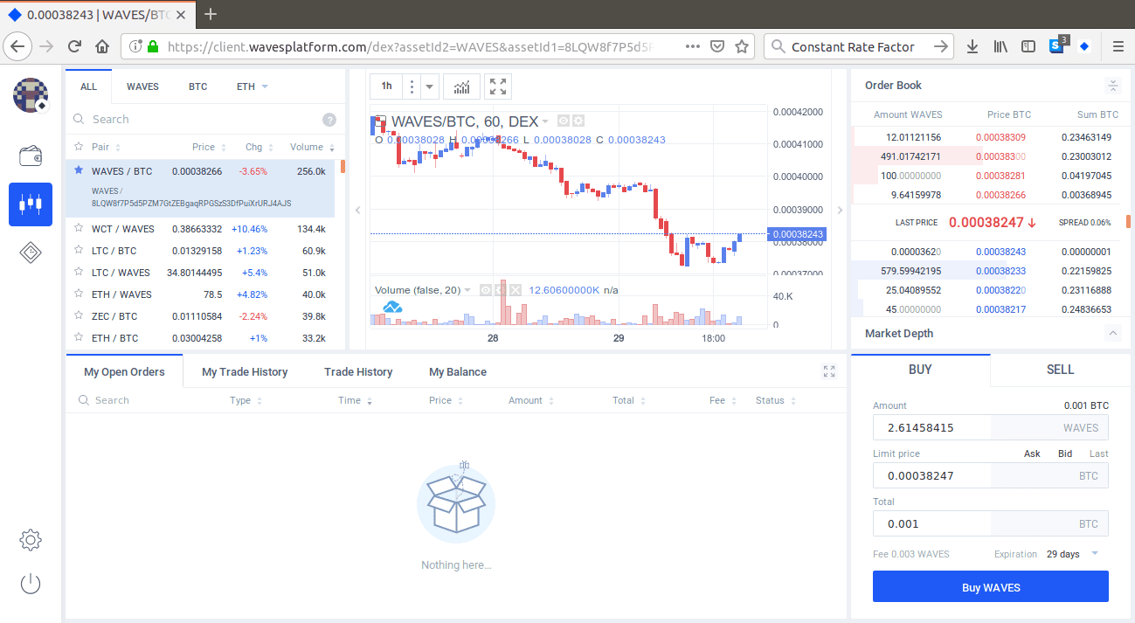Open the wallet section in the sidebar
The image size is (1135, 623).
click(31, 156)
